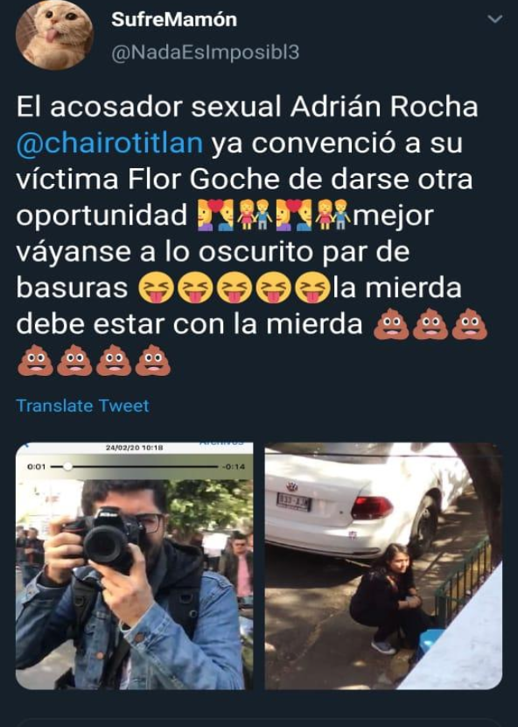Screen dimensions: 518x727
Task: Open the SufreMamón display name profile
Action: point(174,19)
